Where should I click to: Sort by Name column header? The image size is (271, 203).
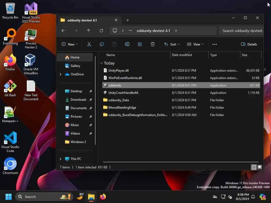(x=111, y=55)
